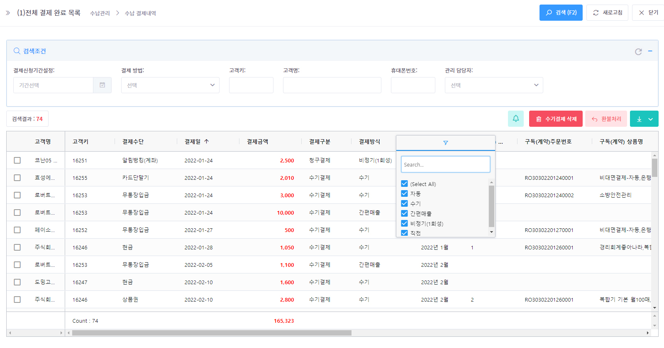Viewport: 664px width, 348px height.
Task: Click the filter Search text field
Action: 445,164
